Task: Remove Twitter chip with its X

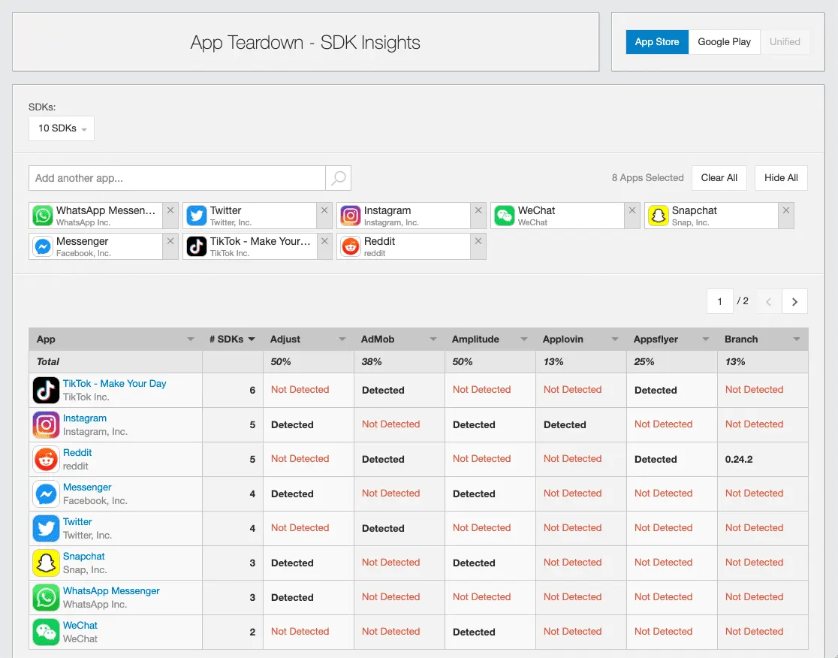Action: click(324, 210)
